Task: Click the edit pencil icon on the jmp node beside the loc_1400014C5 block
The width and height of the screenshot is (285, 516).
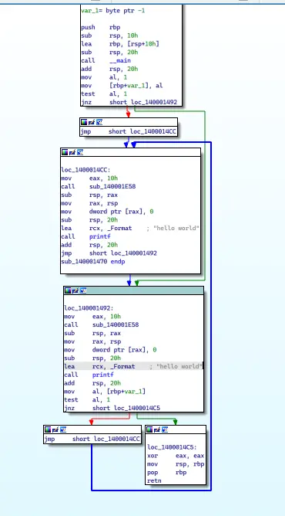Action: pyautogui.click(x=55, y=429)
